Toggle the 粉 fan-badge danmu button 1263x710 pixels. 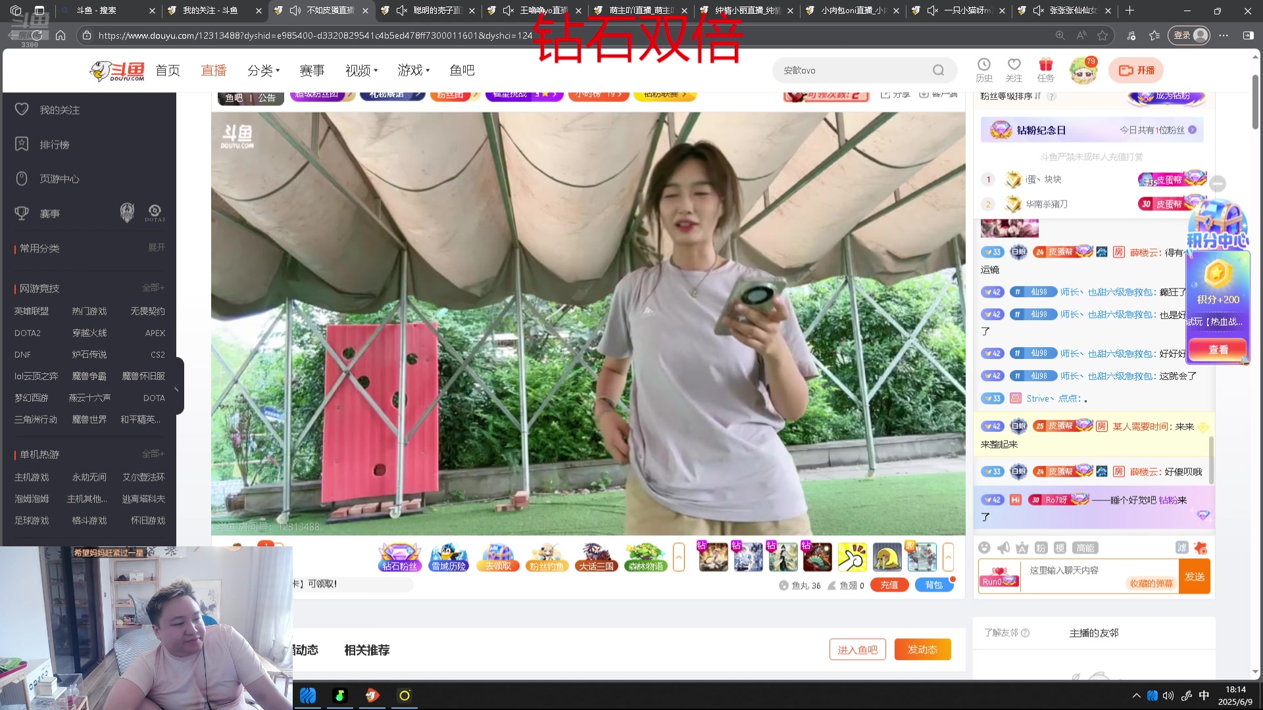point(1041,548)
